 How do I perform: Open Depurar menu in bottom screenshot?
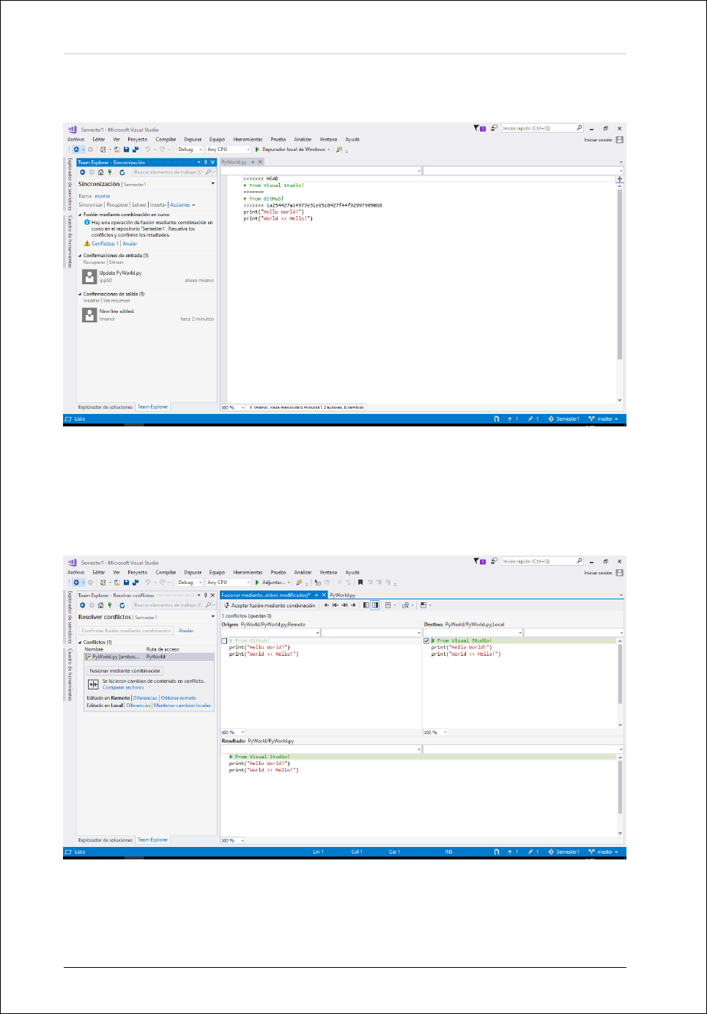(193, 572)
